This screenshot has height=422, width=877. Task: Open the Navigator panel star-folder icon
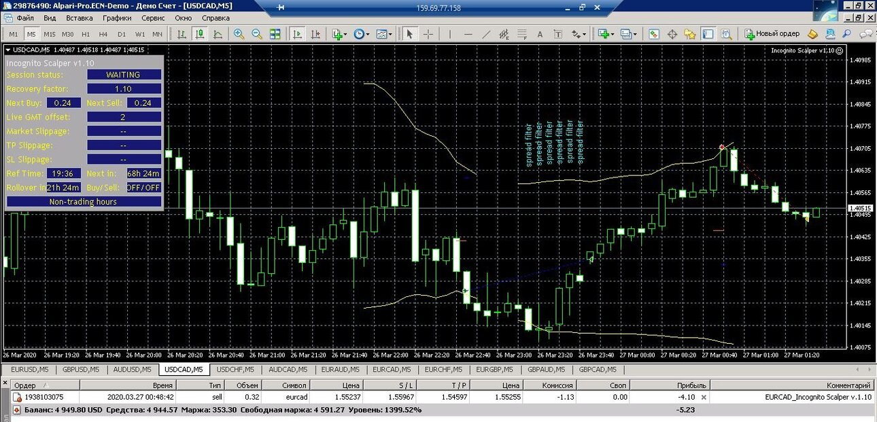pyautogui.click(x=690, y=34)
